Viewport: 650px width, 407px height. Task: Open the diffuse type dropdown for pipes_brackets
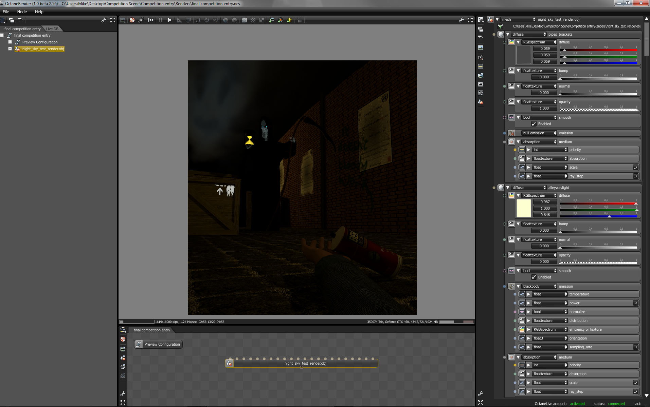click(529, 34)
